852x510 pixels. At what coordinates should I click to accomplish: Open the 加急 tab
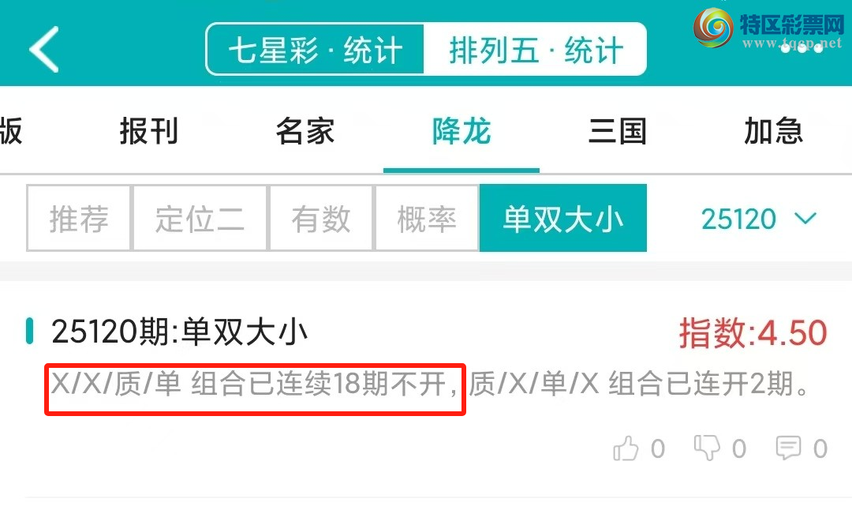coord(773,131)
